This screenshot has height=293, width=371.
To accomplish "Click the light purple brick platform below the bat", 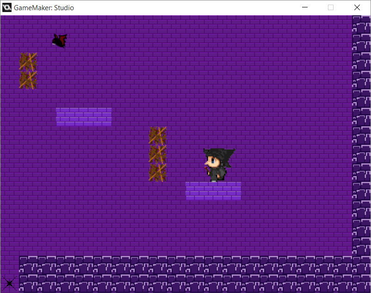I will [x=84, y=117].
